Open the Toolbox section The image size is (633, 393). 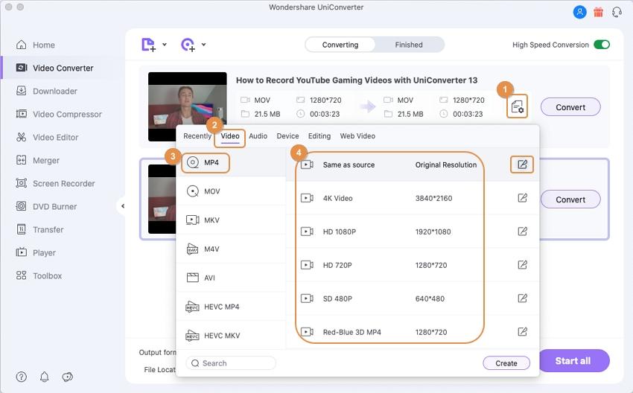(39, 275)
